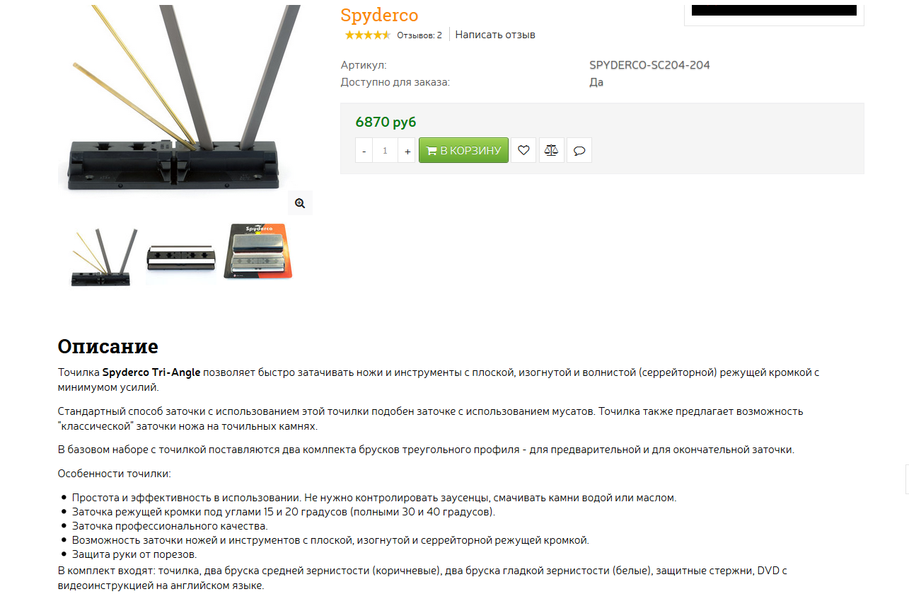909x594 pixels.
Task: Click the compare scales icon
Action: 552,150
